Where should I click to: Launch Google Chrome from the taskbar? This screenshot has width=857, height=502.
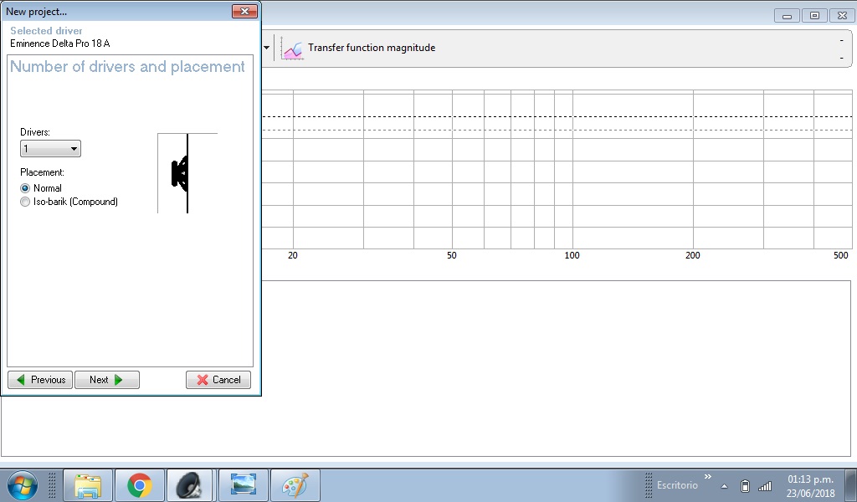pyautogui.click(x=140, y=485)
